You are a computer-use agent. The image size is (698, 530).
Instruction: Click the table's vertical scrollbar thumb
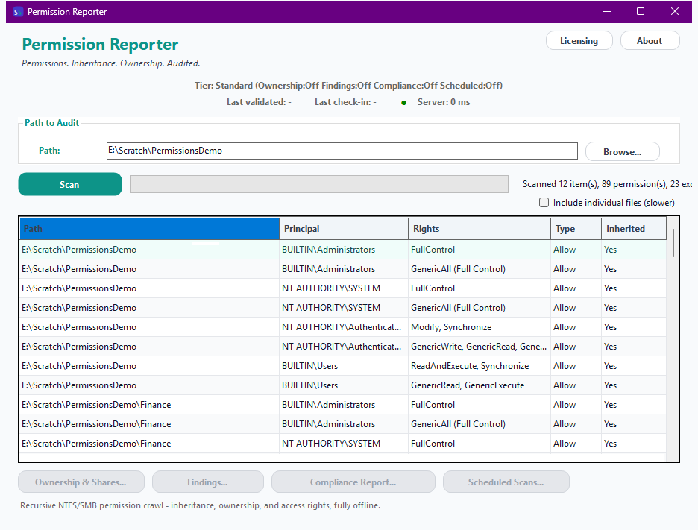point(673,243)
